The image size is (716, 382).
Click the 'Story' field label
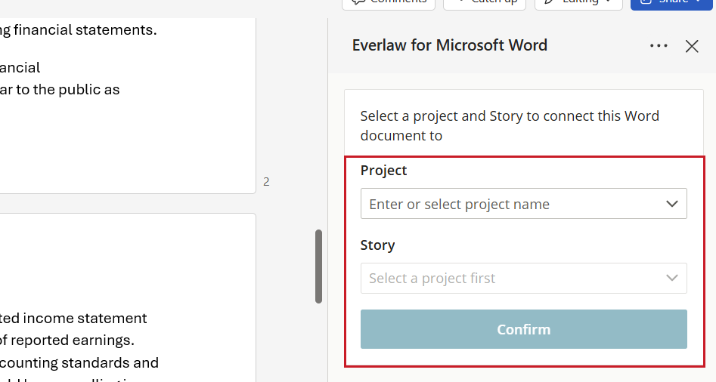pyautogui.click(x=377, y=245)
